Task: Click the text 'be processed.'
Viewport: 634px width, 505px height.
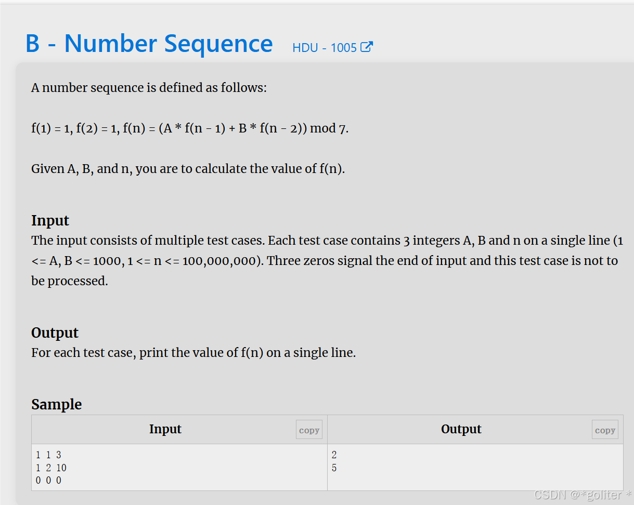Action: coord(70,281)
